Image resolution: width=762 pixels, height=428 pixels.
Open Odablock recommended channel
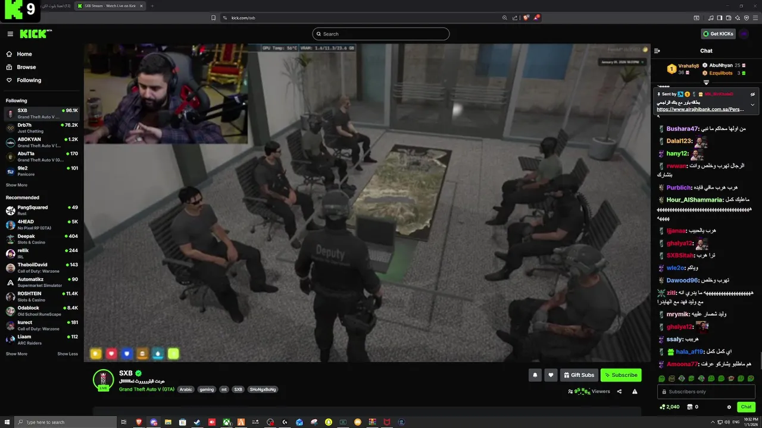tap(42, 310)
